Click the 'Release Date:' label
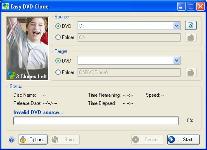207x150 pixels. pos(27,103)
